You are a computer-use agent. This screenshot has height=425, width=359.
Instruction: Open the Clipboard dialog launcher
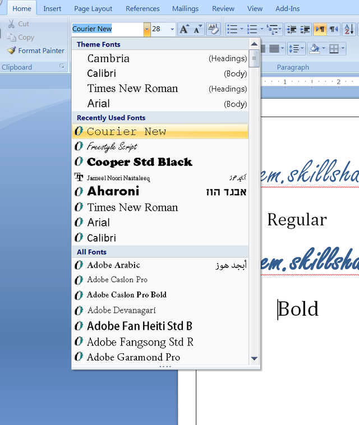[x=62, y=66]
